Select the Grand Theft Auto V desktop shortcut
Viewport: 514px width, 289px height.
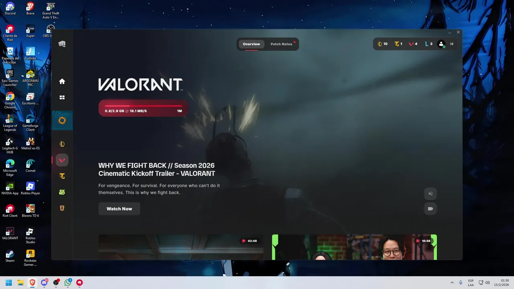[x=51, y=11]
